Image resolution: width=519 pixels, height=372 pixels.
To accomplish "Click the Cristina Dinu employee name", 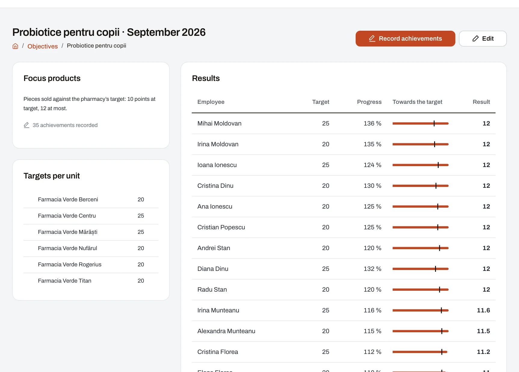I will pos(215,186).
